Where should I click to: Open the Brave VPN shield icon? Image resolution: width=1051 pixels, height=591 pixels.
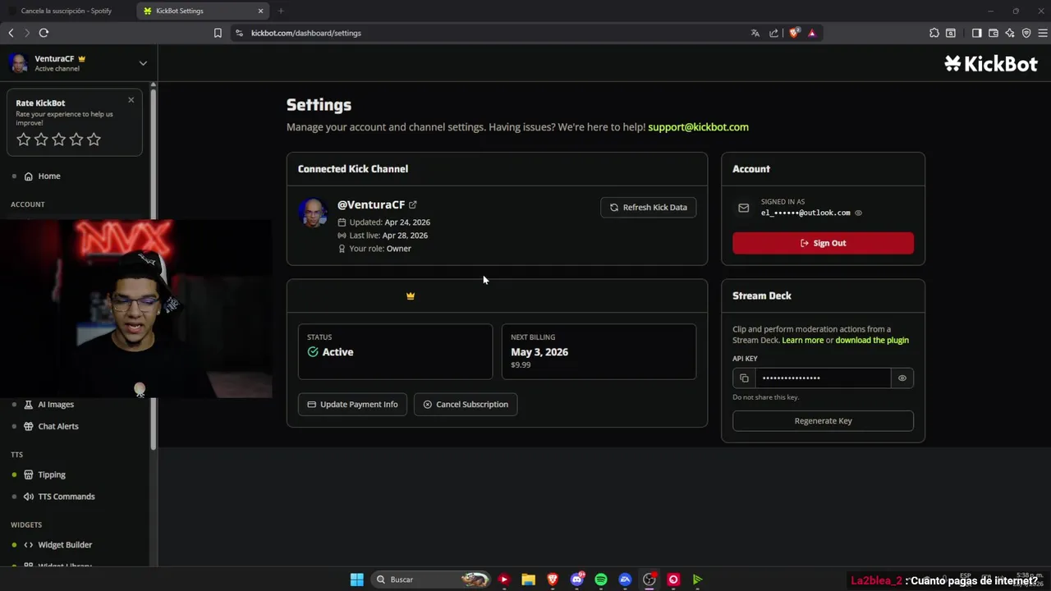click(1026, 33)
